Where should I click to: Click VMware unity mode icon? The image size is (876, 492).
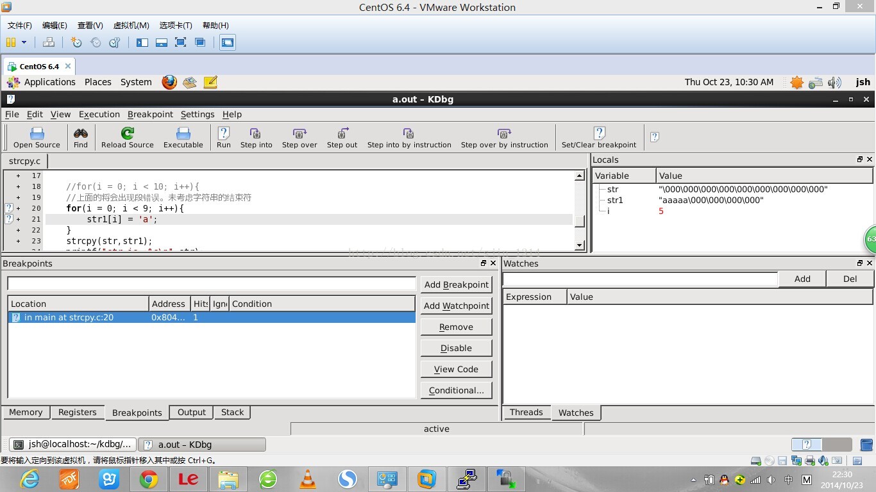200,42
